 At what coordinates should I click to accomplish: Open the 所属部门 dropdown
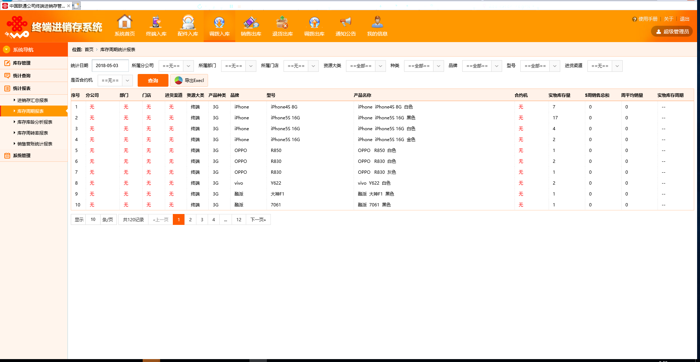point(239,66)
